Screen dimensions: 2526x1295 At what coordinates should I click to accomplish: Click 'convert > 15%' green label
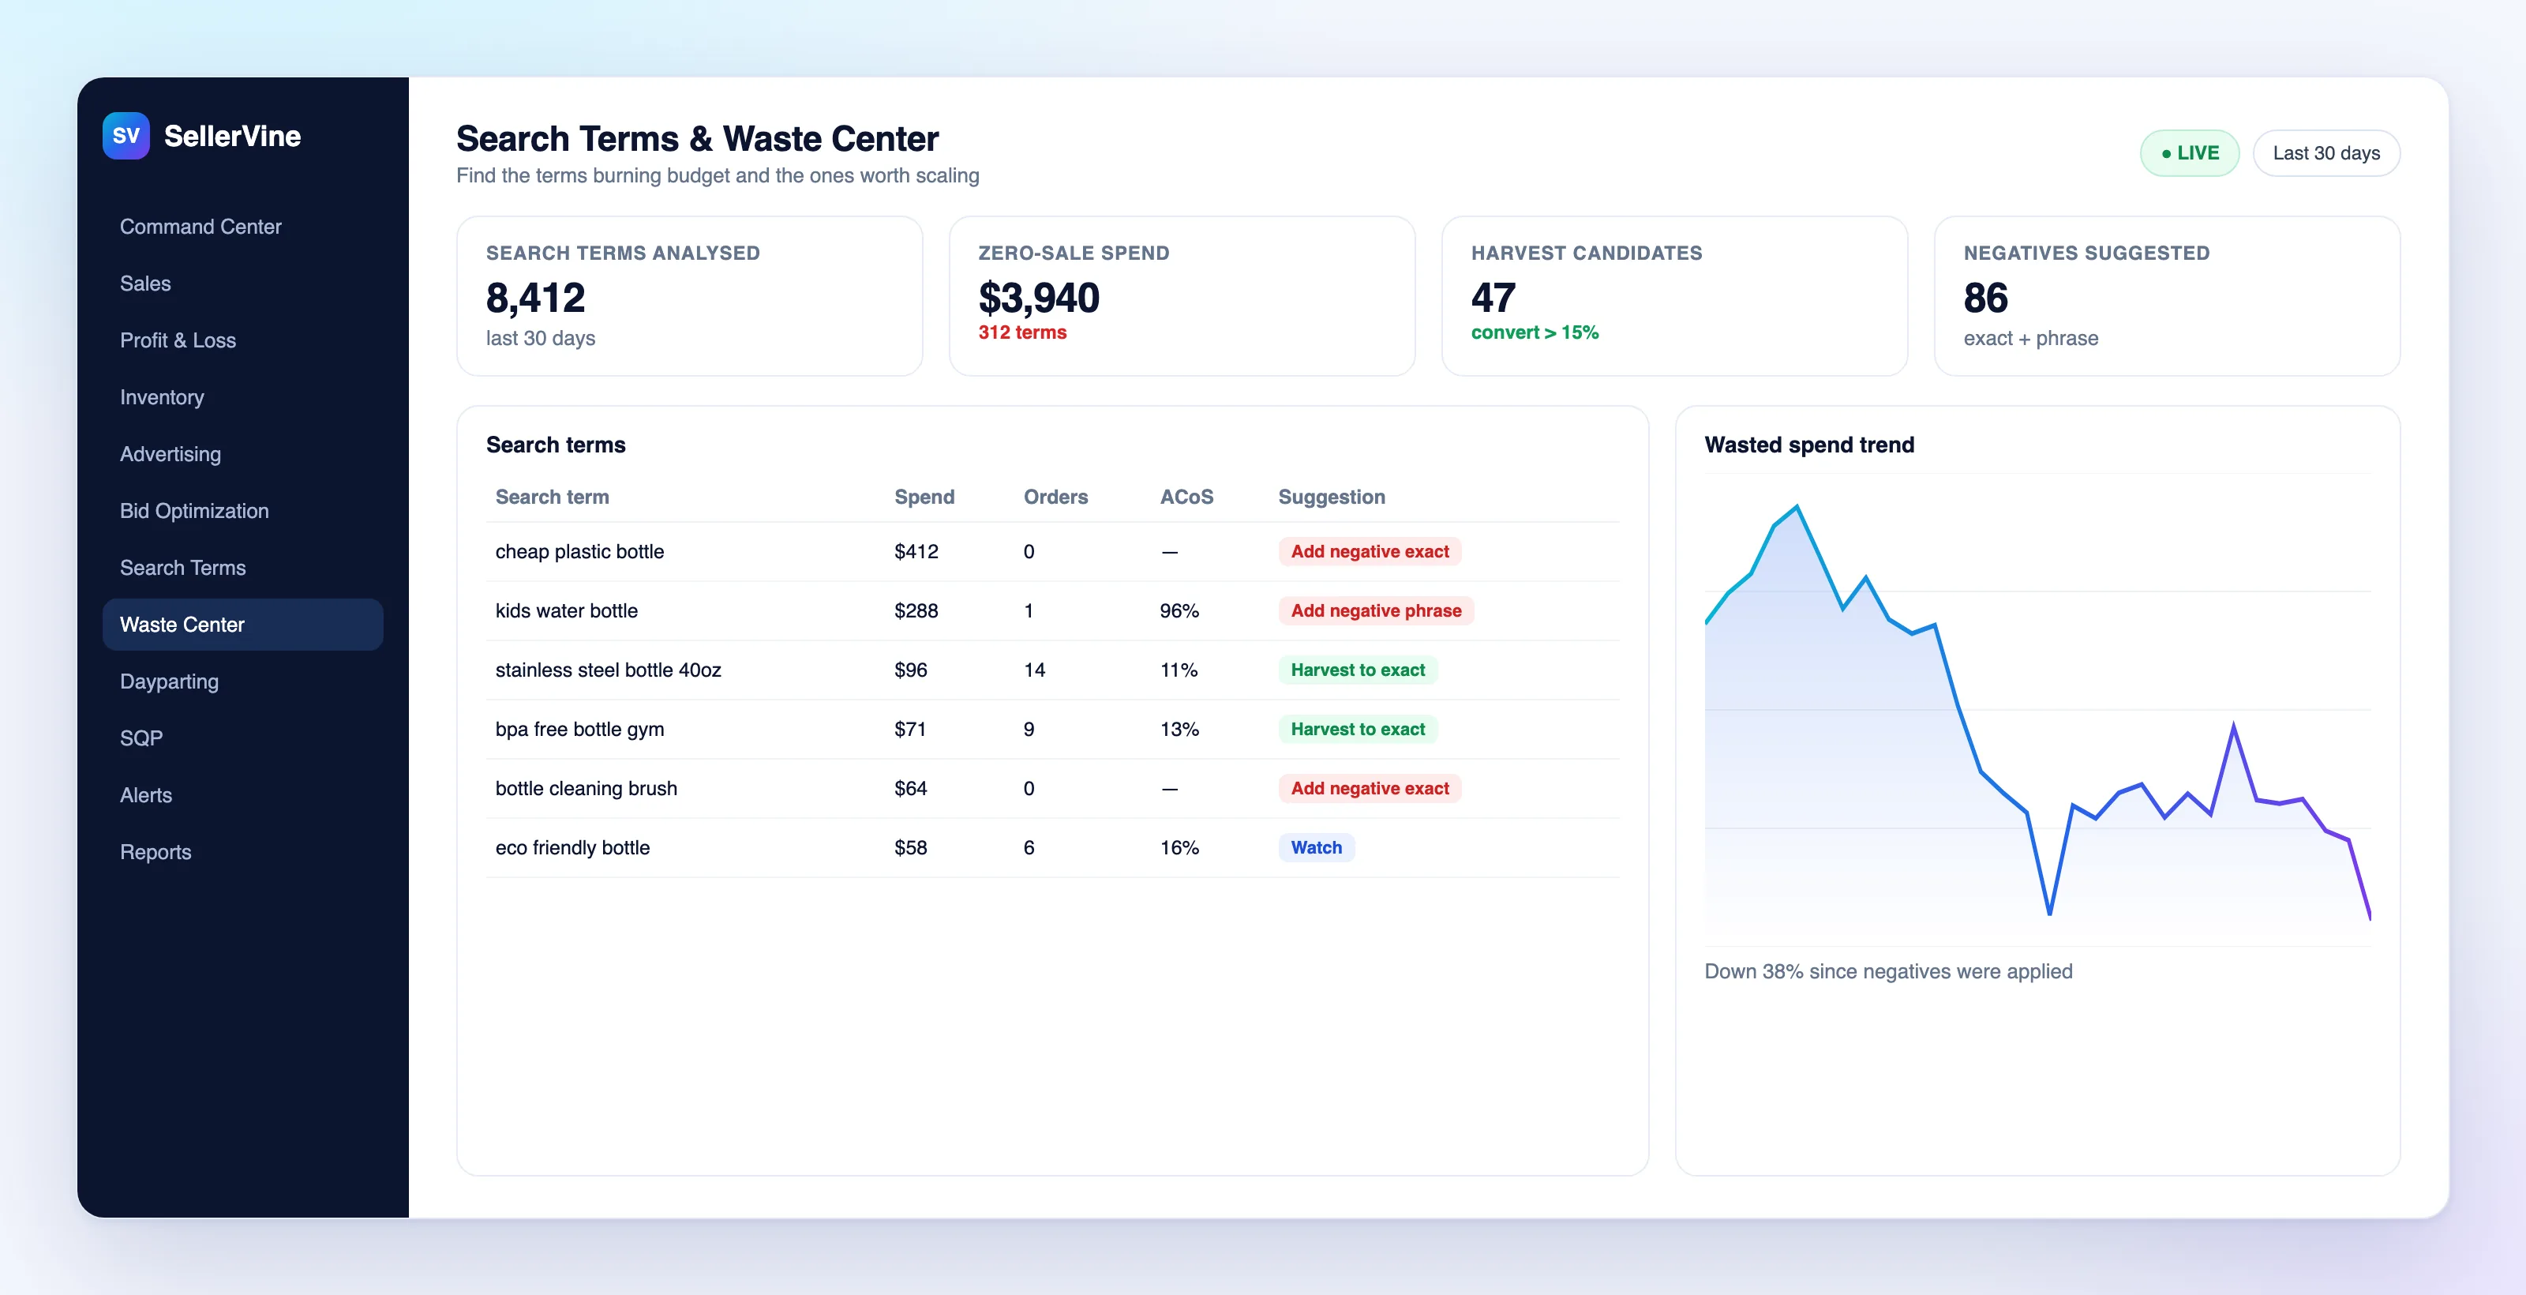[x=1535, y=332]
